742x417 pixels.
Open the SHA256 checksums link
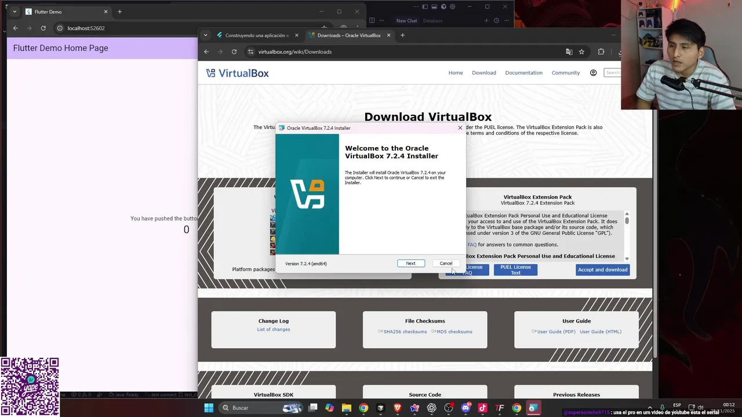point(405,332)
